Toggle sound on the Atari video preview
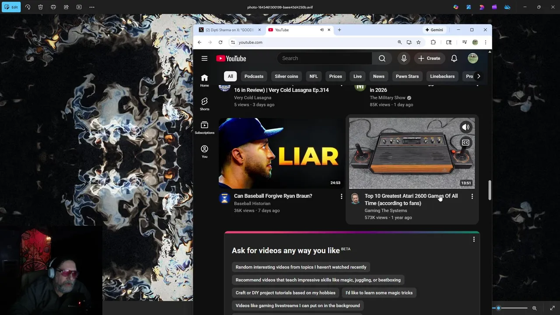The height and width of the screenshot is (315, 560). coord(465,127)
